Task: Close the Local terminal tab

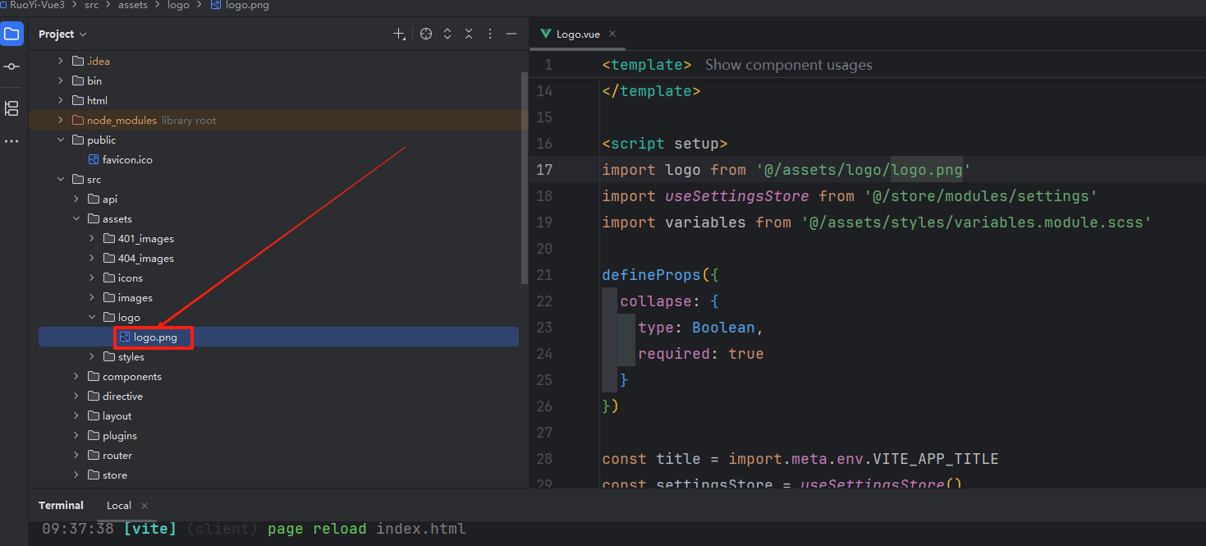Action: [144, 506]
